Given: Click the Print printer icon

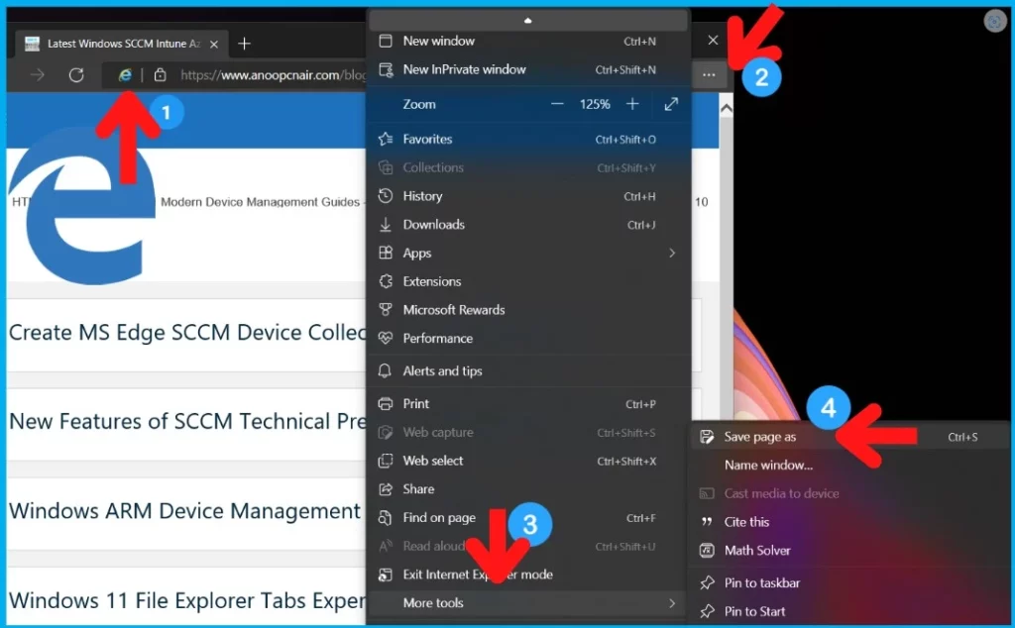Looking at the screenshot, I should click(386, 403).
